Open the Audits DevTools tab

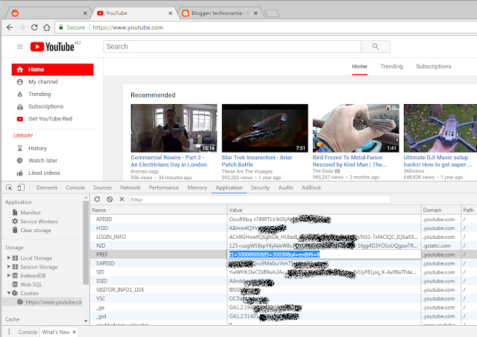[x=285, y=187]
